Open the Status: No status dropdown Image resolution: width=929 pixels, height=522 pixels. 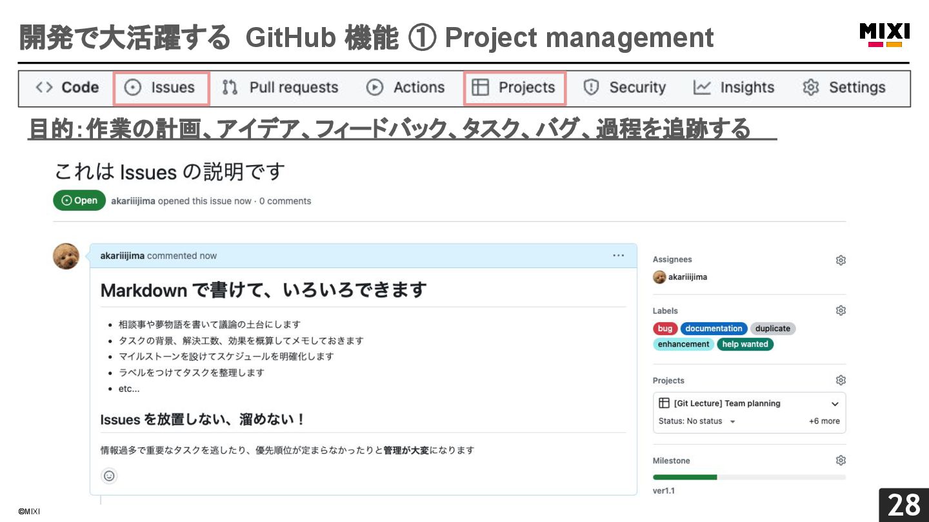(697, 421)
